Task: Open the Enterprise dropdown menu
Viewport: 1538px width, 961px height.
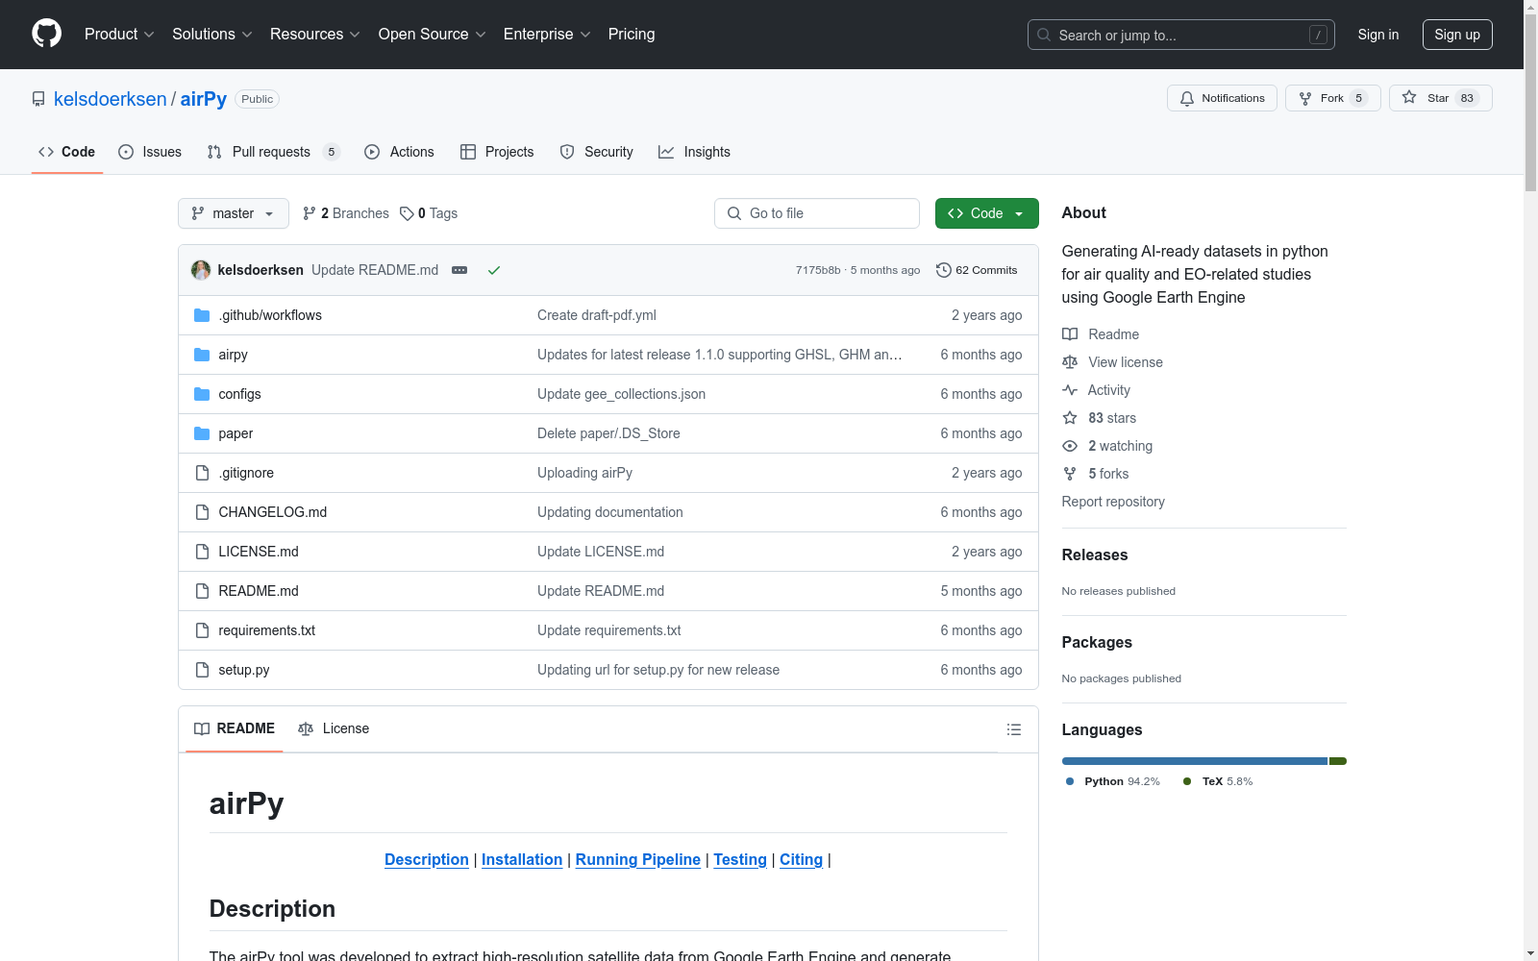Action: [x=547, y=34]
